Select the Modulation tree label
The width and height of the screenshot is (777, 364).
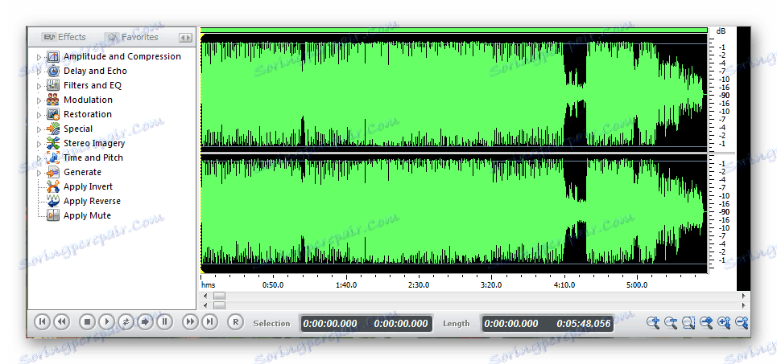coord(89,100)
